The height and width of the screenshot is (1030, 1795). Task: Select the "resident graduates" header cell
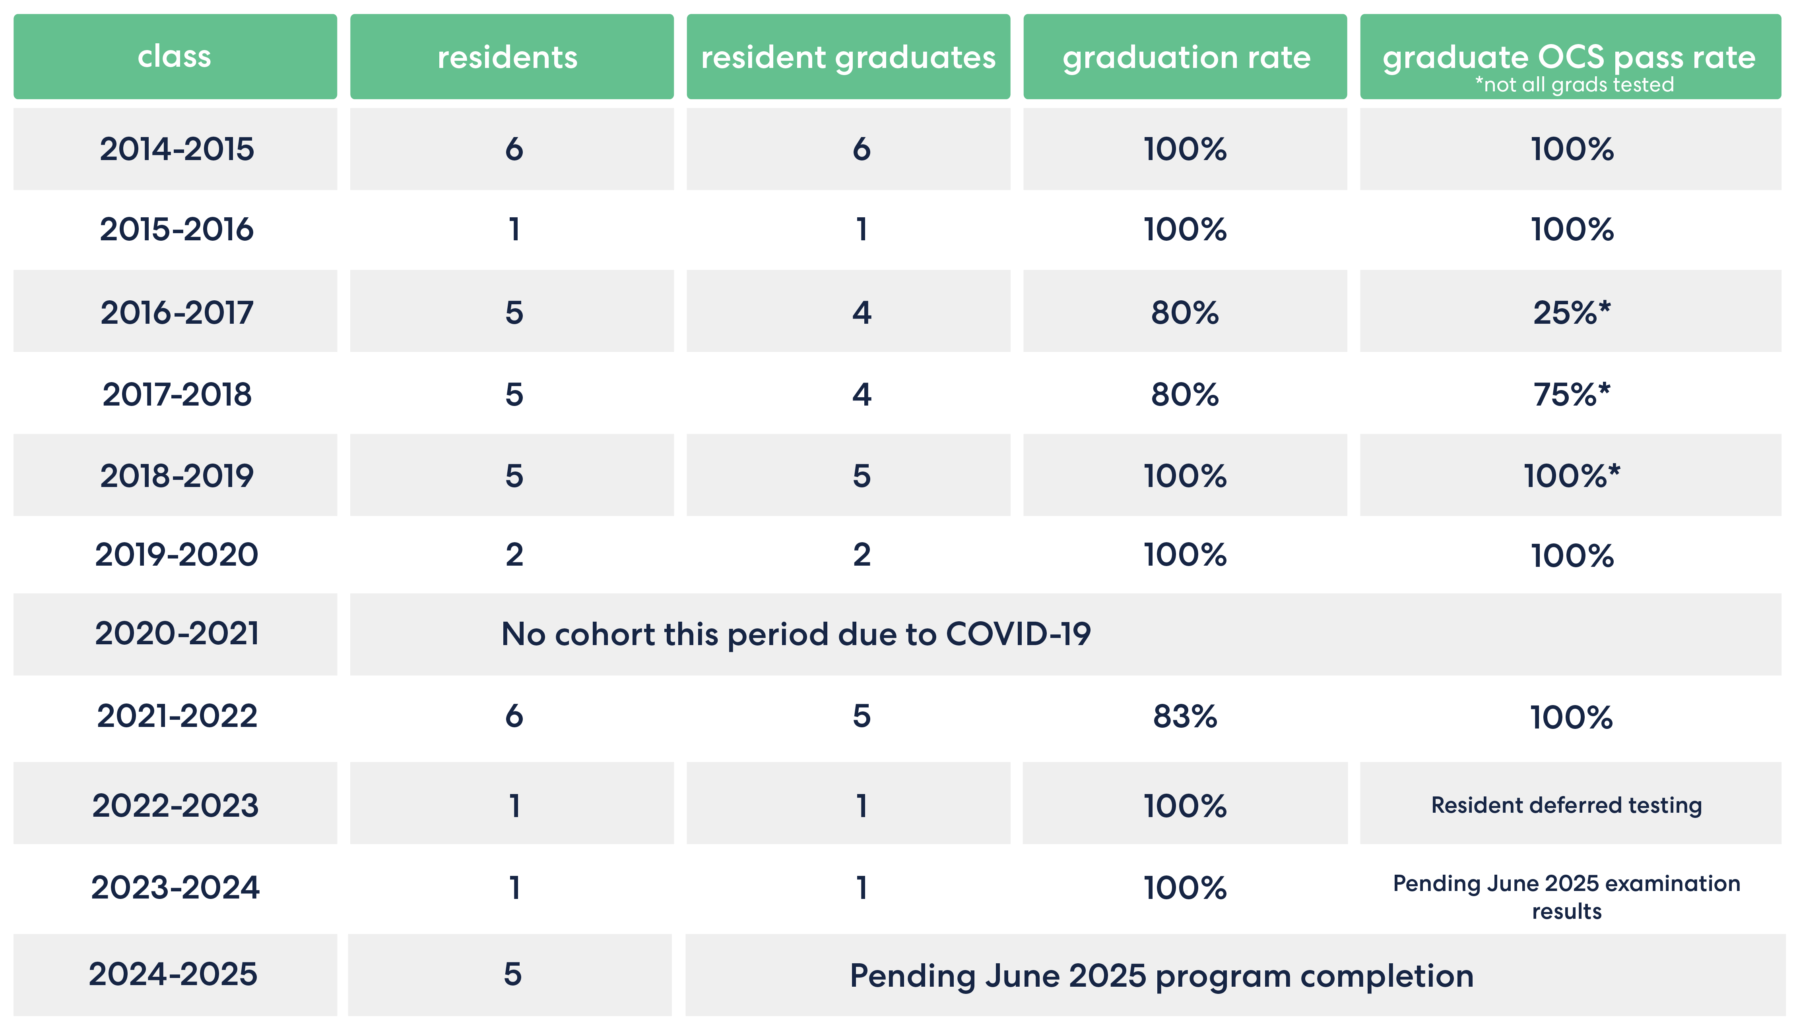(848, 56)
